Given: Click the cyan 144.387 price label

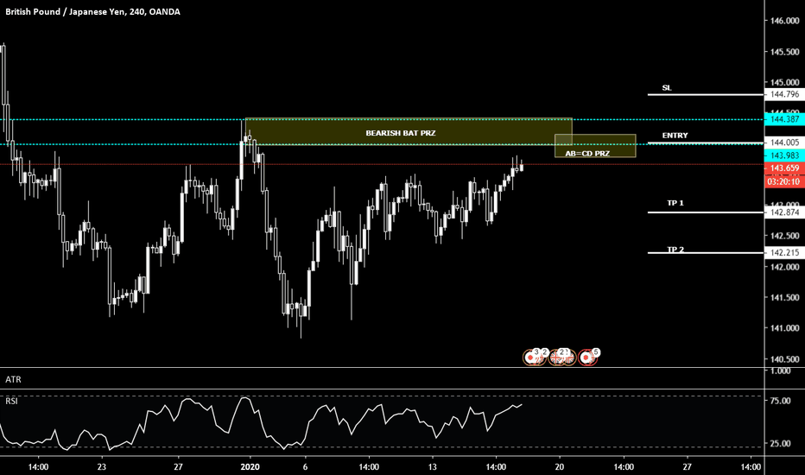Looking at the screenshot, I should click(x=784, y=119).
